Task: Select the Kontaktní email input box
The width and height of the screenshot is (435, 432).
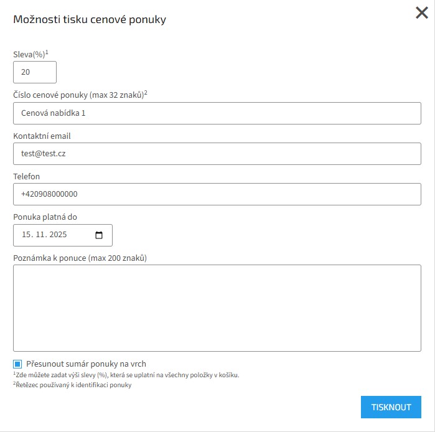Action: coord(217,154)
